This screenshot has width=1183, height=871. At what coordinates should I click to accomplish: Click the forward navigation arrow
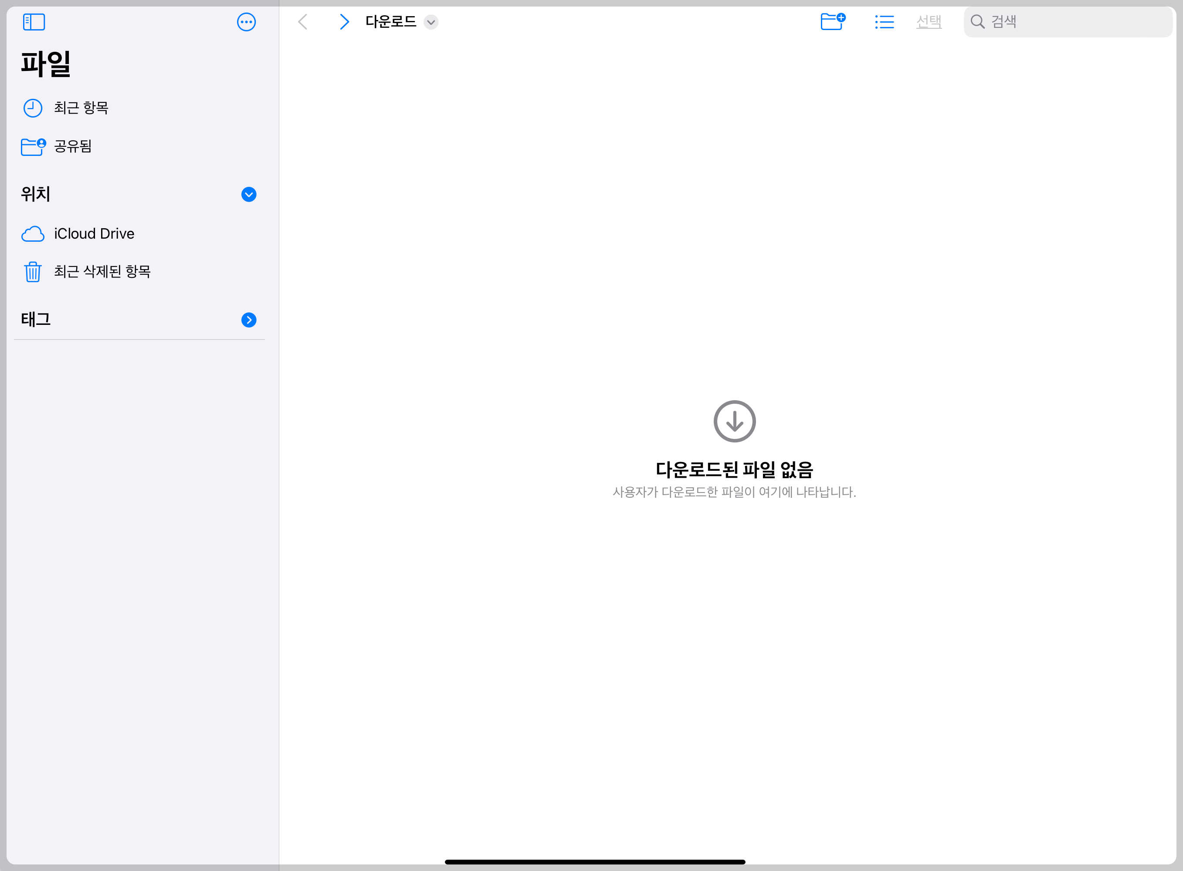point(344,22)
